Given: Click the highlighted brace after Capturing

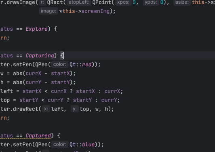Looking at the screenshot, I should pos(62,56).
